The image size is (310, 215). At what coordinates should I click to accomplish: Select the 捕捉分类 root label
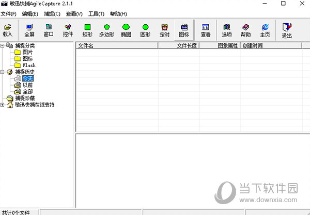point(25,46)
